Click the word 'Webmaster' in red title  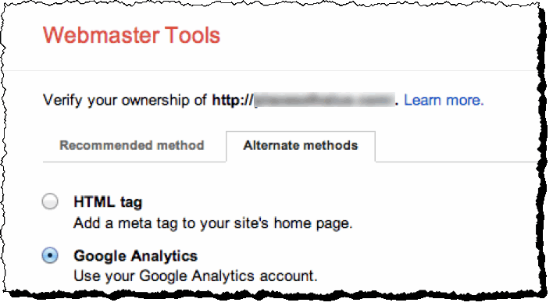pyautogui.click(x=102, y=35)
